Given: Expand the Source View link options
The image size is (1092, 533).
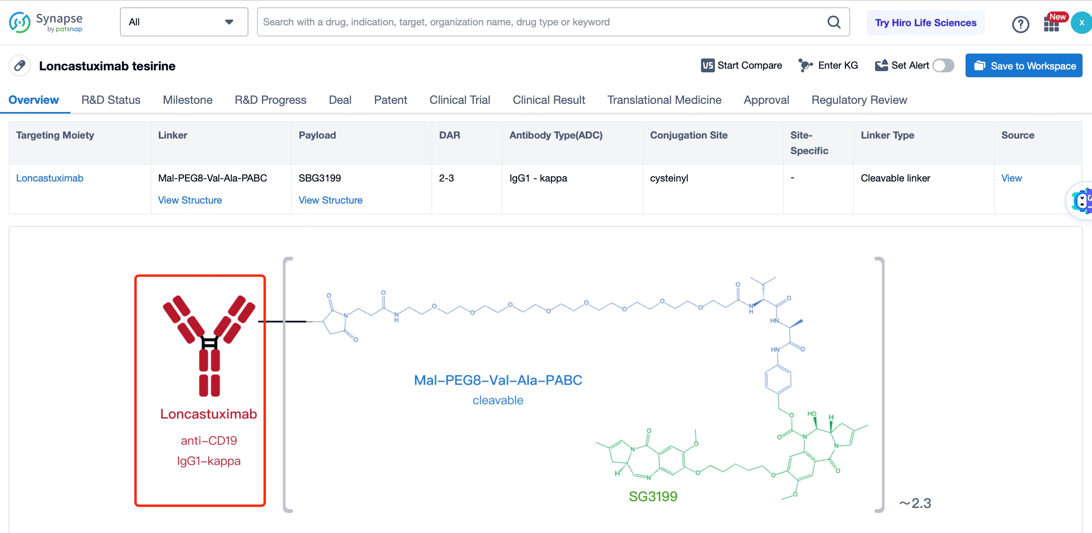Looking at the screenshot, I should click(x=1011, y=178).
